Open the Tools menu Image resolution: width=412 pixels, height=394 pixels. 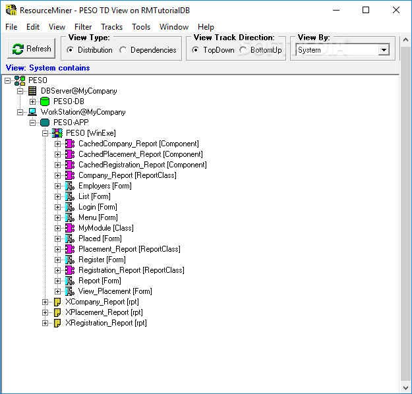tap(141, 27)
